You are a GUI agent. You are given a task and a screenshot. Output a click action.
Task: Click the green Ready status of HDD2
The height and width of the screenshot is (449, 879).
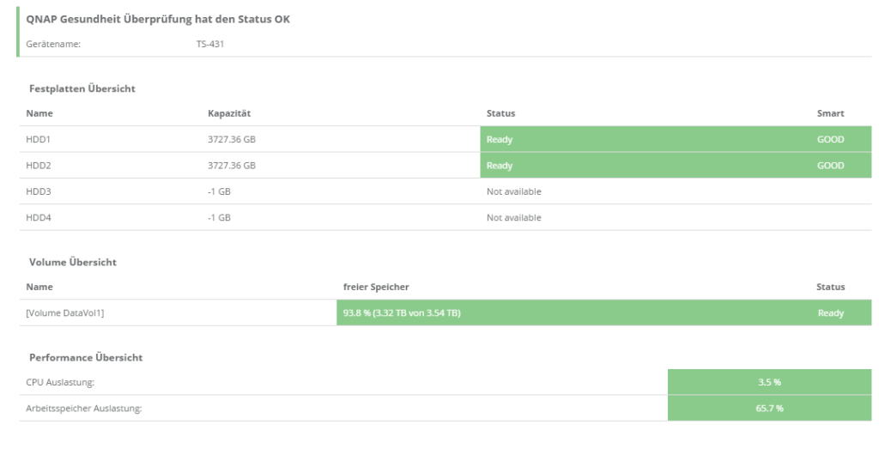(500, 166)
